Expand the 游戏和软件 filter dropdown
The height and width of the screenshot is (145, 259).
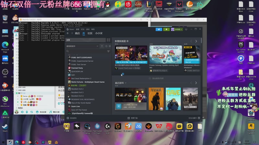tap(82, 46)
